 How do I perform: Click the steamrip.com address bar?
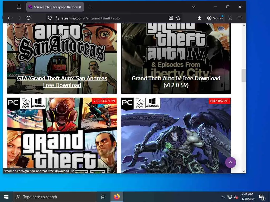(x=114, y=18)
